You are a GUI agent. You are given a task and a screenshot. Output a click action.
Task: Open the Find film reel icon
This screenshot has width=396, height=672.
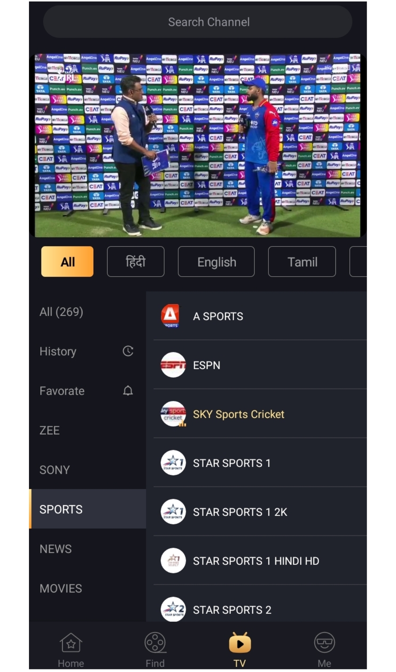pos(155,643)
